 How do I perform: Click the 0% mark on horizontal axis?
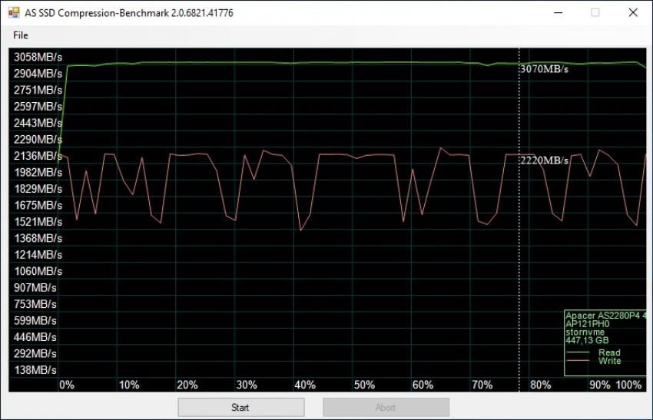click(x=67, y=384)
